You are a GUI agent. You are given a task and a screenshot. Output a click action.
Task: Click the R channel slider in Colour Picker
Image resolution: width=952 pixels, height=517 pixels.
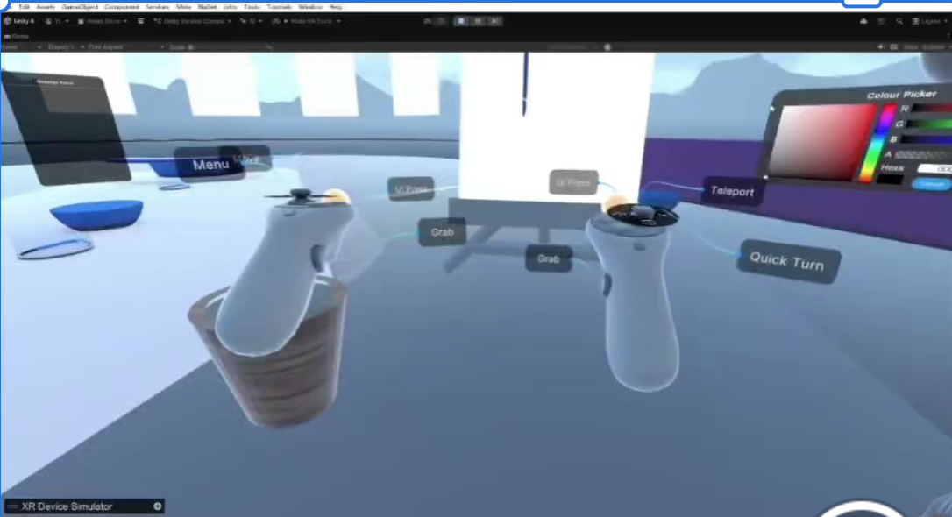click(931, 108)
